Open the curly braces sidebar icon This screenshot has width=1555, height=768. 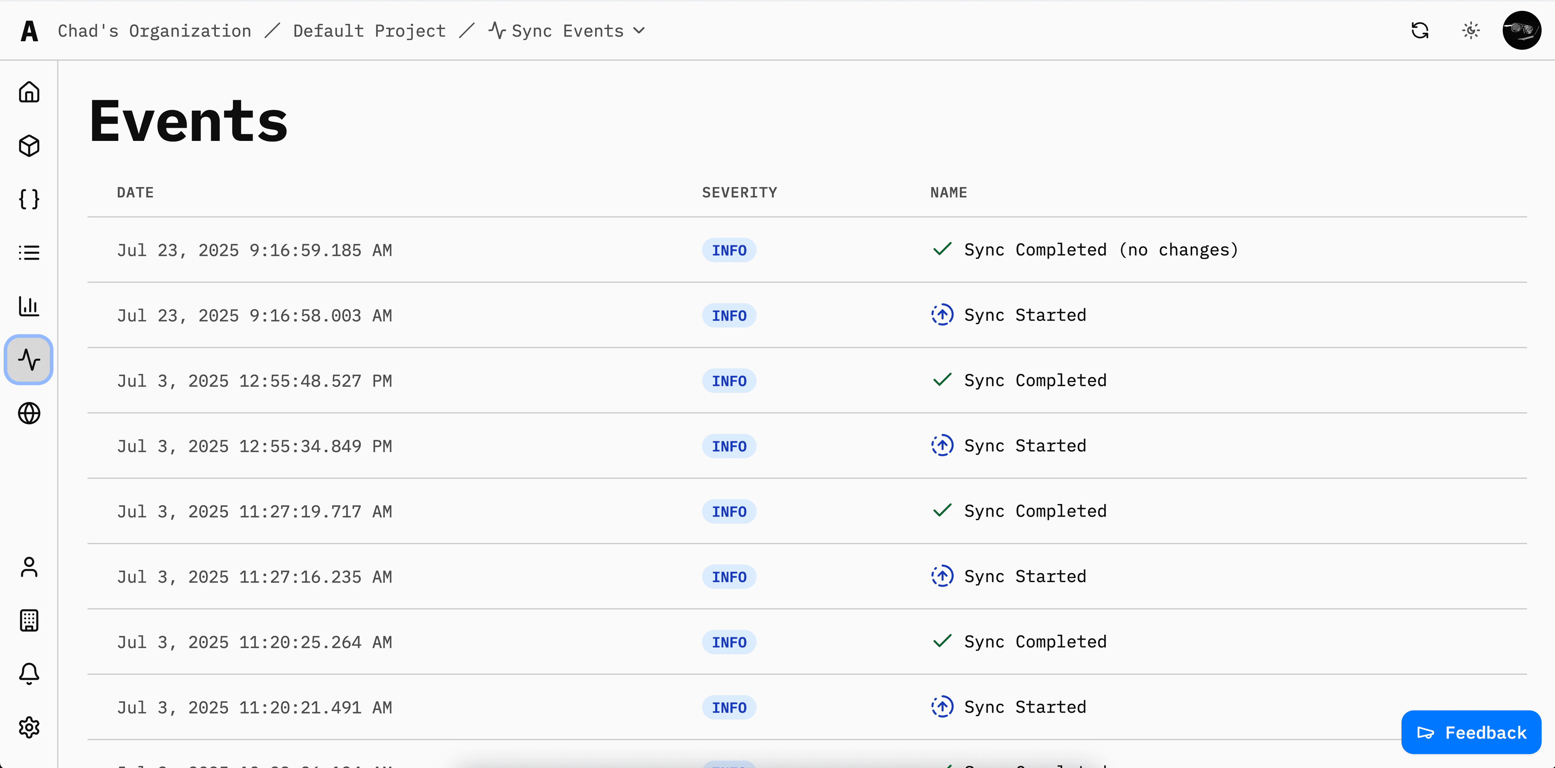[x=29, y=199]
